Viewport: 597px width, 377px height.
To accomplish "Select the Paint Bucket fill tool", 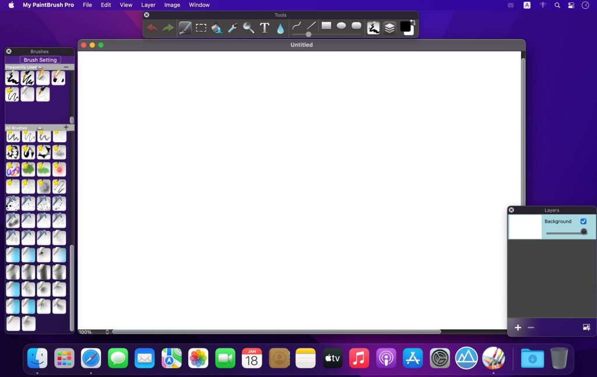I will 216,27.
